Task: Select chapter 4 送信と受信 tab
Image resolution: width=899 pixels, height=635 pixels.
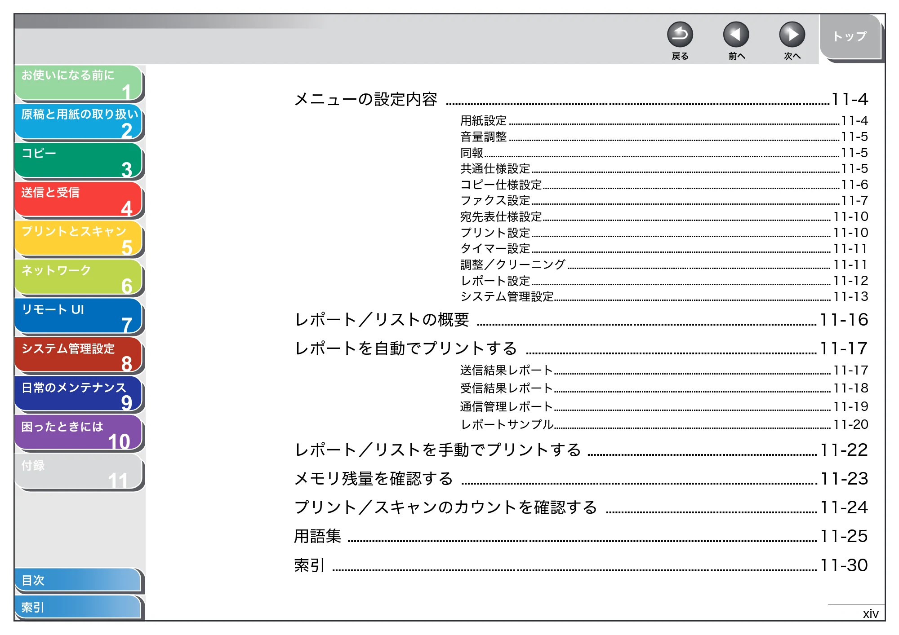Action: point(79,199)
